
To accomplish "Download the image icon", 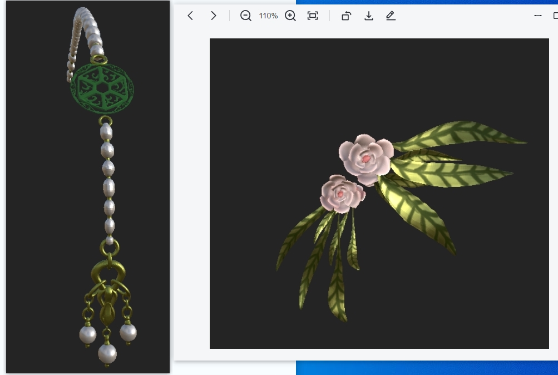I will coord(369,16).
